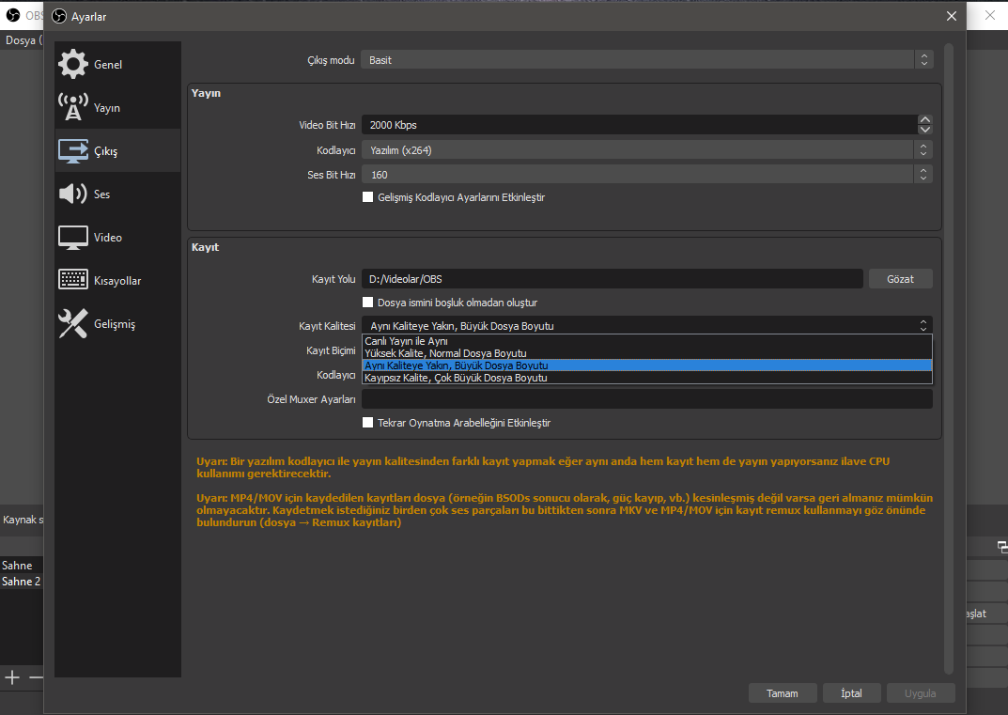This screenshot has width=1008, height=715.
Task: Click the Uygula apply button
Action: coord(921,693)
